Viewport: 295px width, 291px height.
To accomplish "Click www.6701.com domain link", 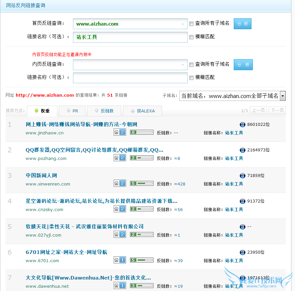I will coord(42,261).
